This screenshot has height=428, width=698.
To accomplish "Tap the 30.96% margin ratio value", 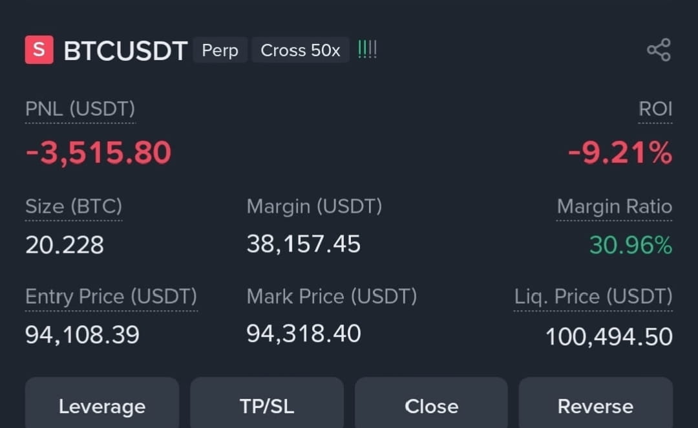I will pyautogui.click(x=631, y=246).
